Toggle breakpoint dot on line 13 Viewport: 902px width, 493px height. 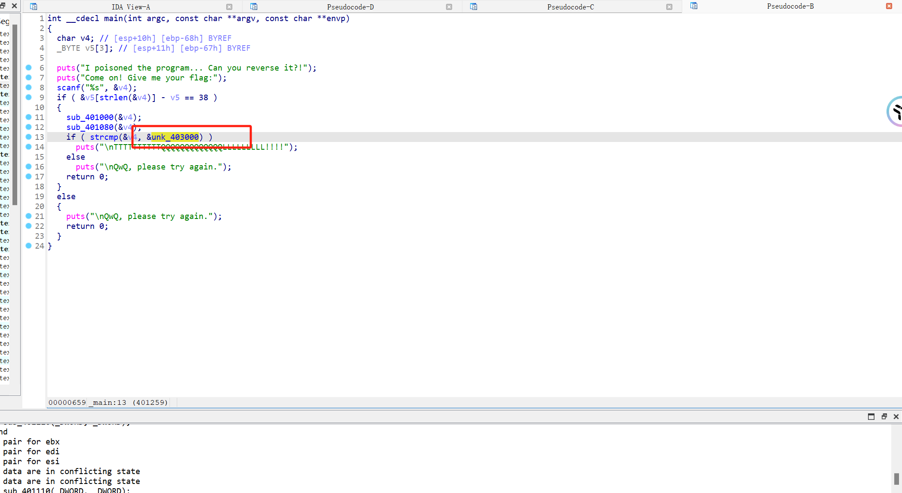pos(29,137)
